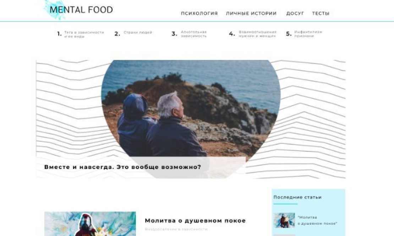Open the Выздоровление в зависимости category link
This screenshot has height=236, width=394.
[x=176, y=229]
